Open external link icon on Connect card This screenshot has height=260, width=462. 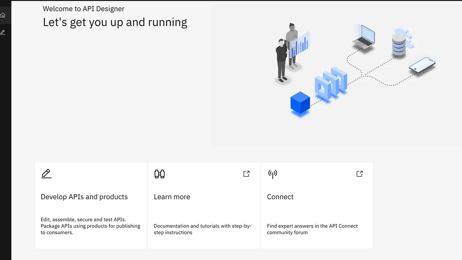point(360,174)
